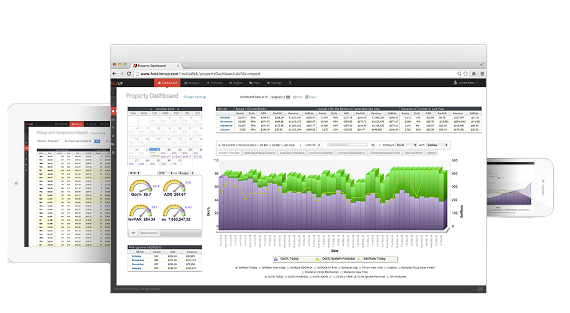This screenshot has height=313, width=570.
Task: Click the browser address bar URL
Action: 200,74
